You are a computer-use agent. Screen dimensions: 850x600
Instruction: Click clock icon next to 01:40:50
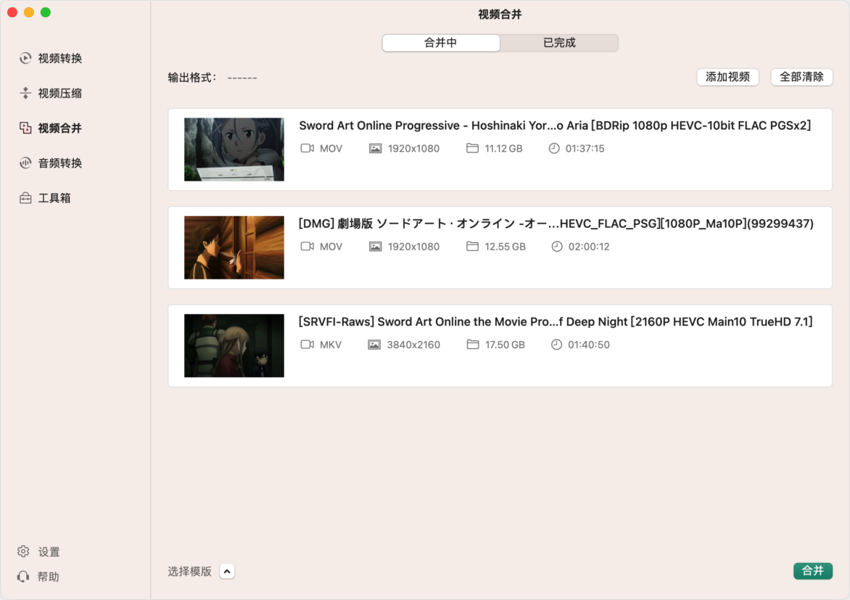pyautogui.click(x=556, y=345)
